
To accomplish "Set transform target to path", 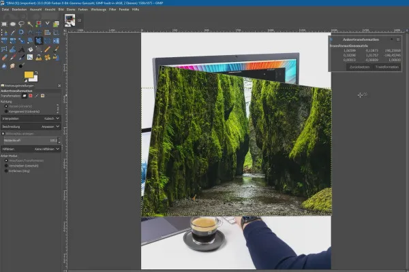I will (37, 96).
